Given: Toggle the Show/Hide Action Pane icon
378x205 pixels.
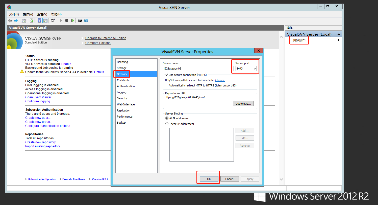Looking at the screenshot, I should point(45,21).
